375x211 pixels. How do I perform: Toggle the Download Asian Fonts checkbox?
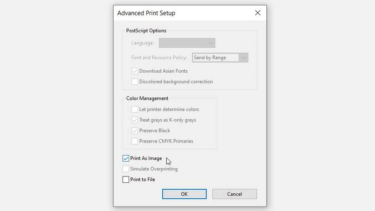[x=135, y=71]
